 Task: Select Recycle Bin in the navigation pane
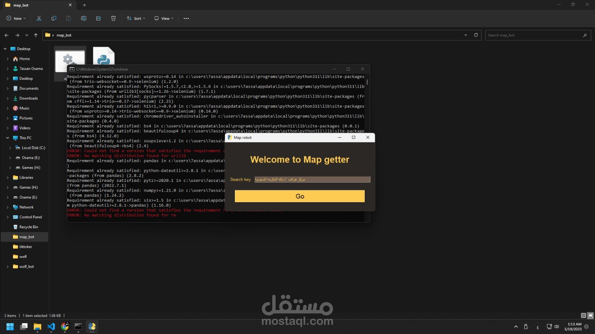pyautogui.click(x=29, y=227)
